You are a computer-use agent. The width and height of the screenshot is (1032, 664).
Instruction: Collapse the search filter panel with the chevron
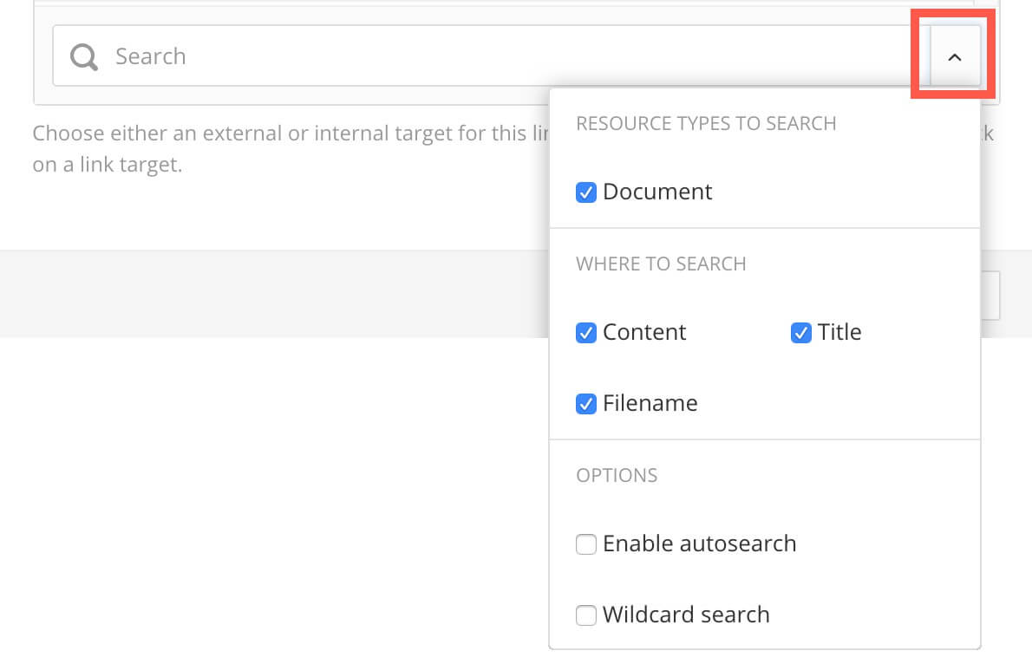point(955,56)
